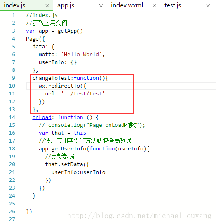
Task: Click the '//获取应用实例' comment
Action: tap(47, 23)
